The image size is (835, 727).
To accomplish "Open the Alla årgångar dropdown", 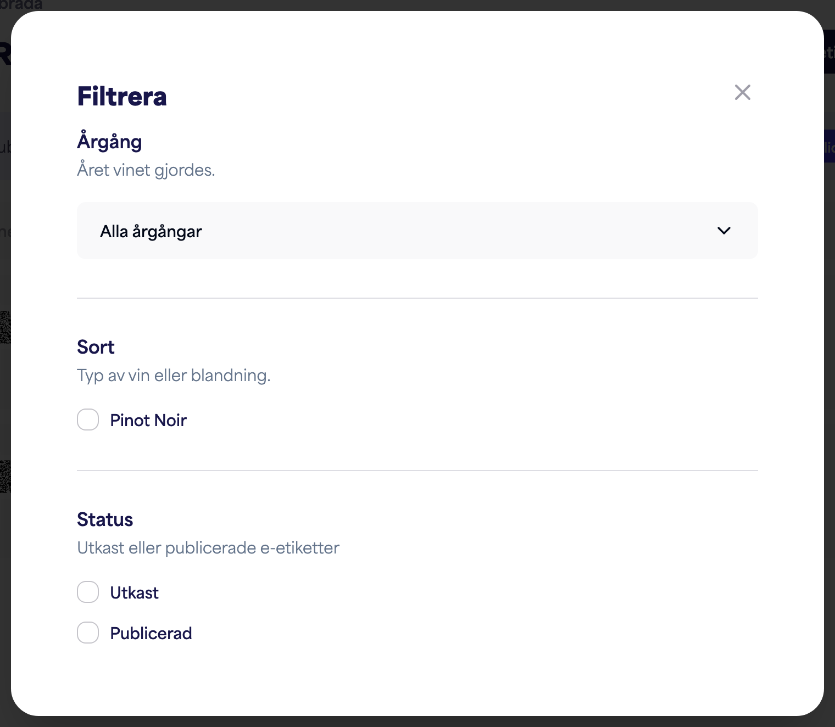I will pyautogui.click(x=417, y=231).
